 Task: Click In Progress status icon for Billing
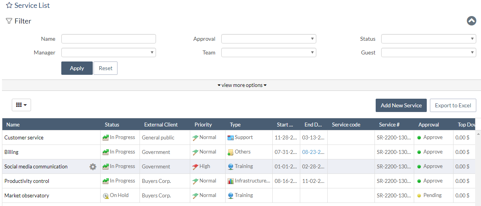point(106,152)
